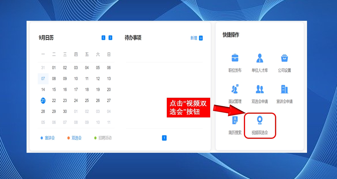The image size is (337, 179).
Task: Select date 28 in the calendar
Action: [43, 111]
